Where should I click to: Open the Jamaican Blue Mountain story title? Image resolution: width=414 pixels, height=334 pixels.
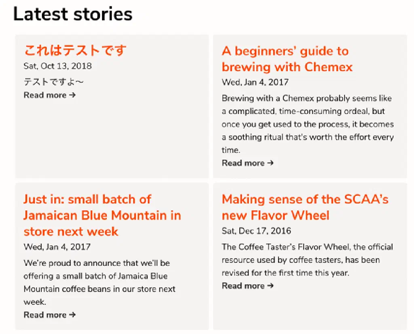pos(102,215)
